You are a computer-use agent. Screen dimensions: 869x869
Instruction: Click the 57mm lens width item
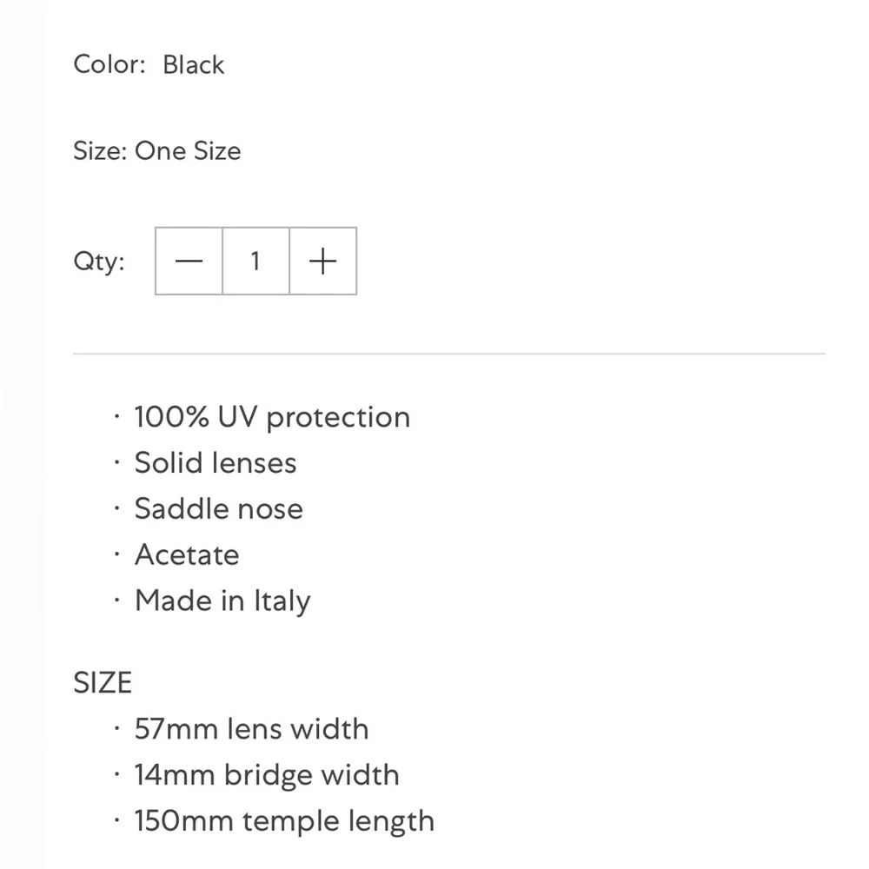tap(252, 729)
